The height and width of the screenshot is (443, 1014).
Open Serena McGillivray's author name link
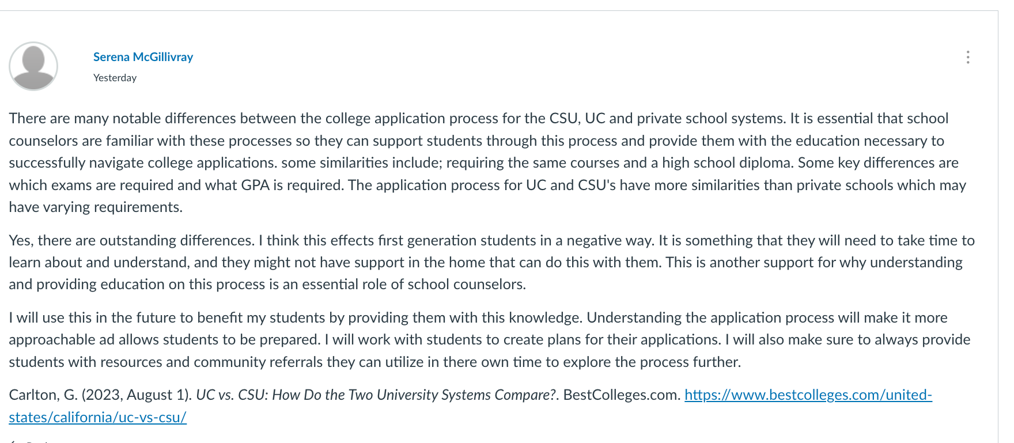click(x=143, y=57)
